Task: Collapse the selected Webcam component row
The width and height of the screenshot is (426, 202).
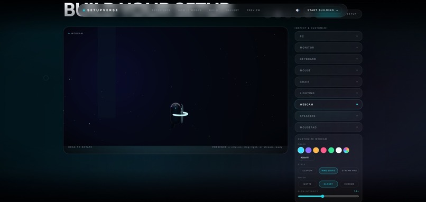Action: tap(328, 104)
